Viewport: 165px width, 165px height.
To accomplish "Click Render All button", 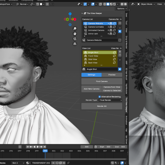I will pos(102,106).
